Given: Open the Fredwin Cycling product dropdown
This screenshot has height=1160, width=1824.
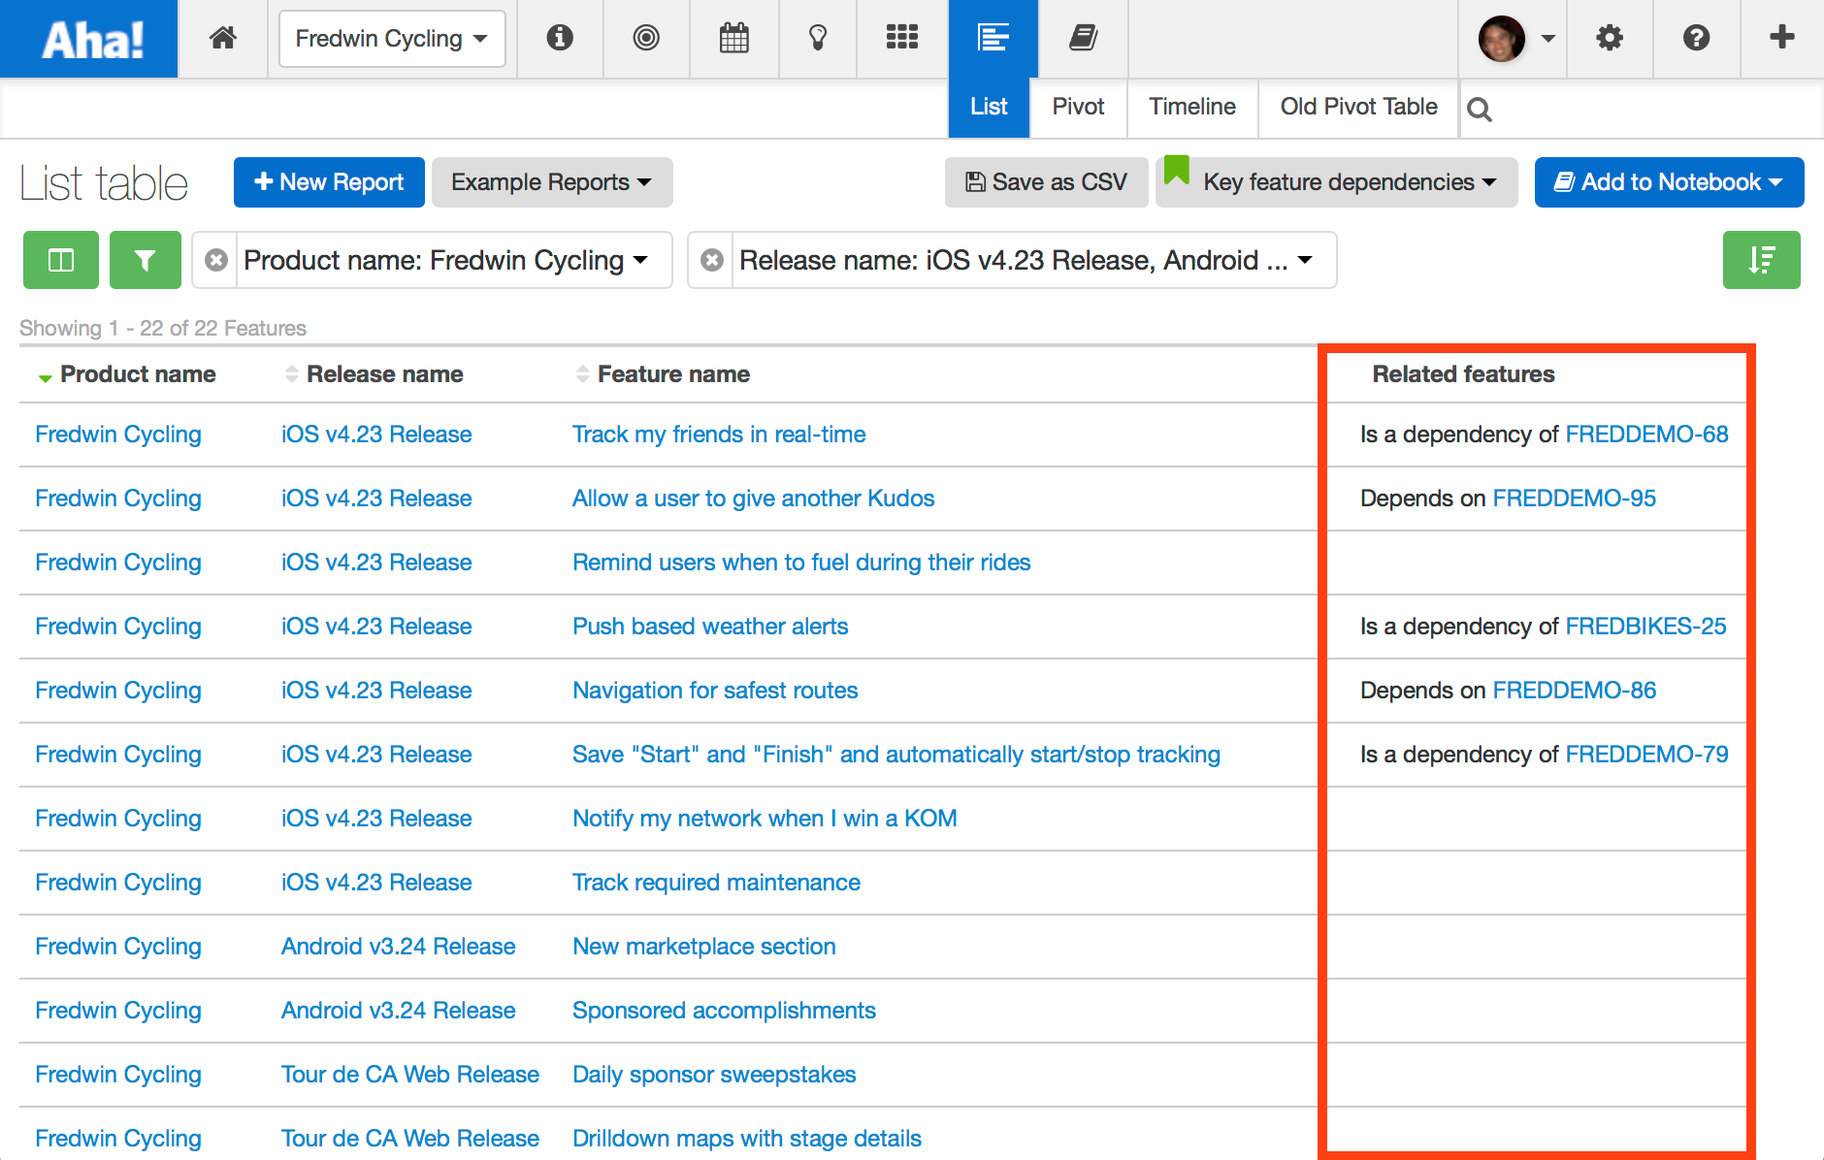Looking at the screenshot, I should [x=391, y=39].
